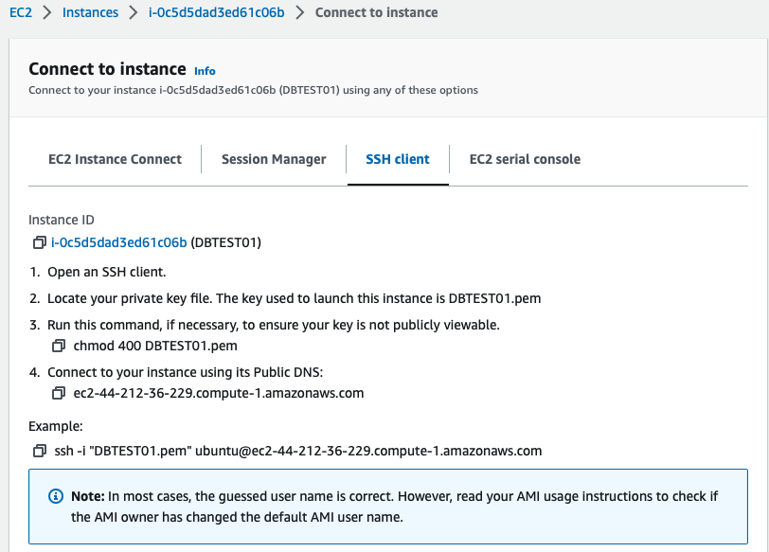
Task: Click the ec2-44-212-36-229.compute-1.amazonaws.com DNS text
Action: pyautogui.click(x=219, y=393)
